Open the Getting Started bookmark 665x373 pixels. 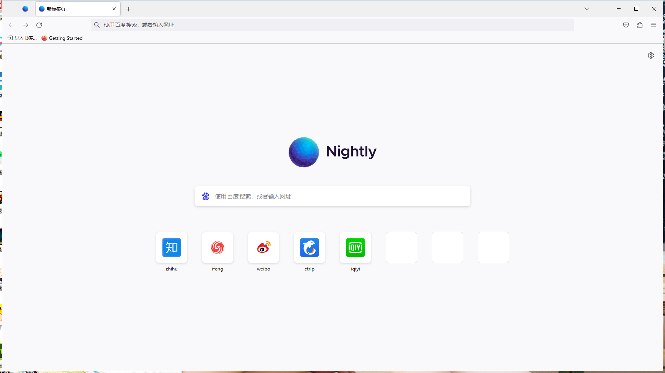(x=62, y=38)
